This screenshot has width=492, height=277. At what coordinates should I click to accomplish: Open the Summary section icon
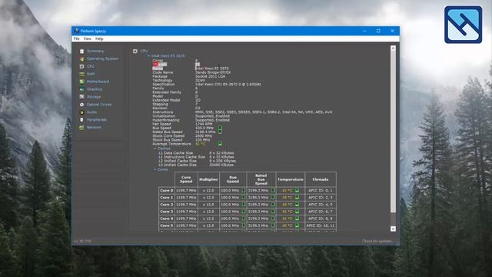click(82, 51)
